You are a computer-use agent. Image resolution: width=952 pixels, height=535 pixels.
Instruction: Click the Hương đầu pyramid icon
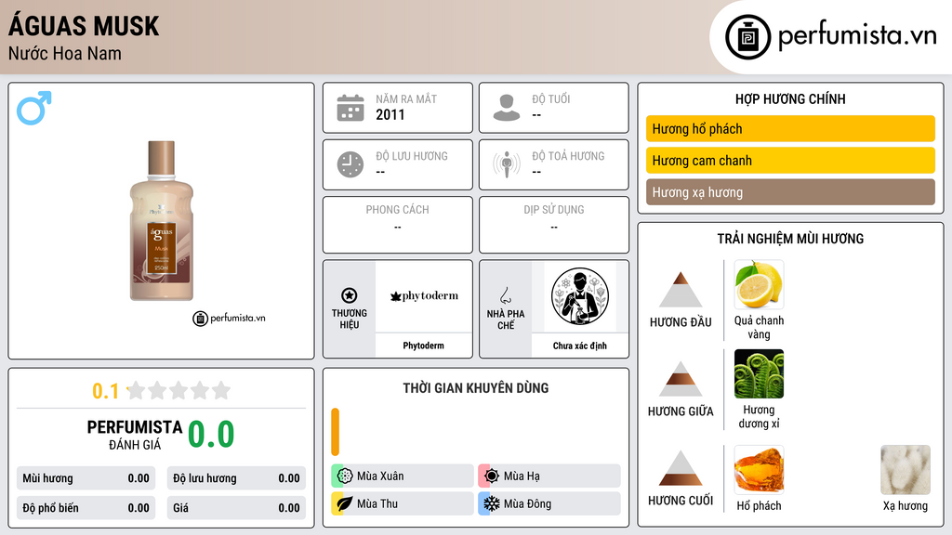681,290
